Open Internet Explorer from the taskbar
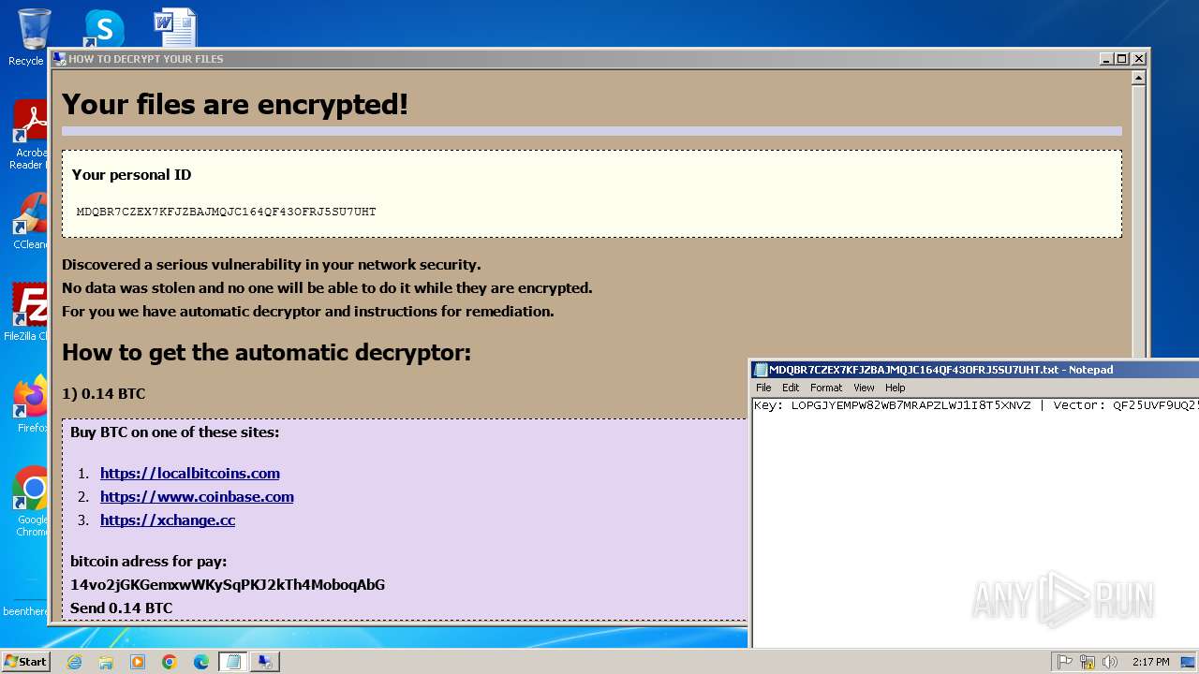The image size is (1199, 674). point(74,662)
